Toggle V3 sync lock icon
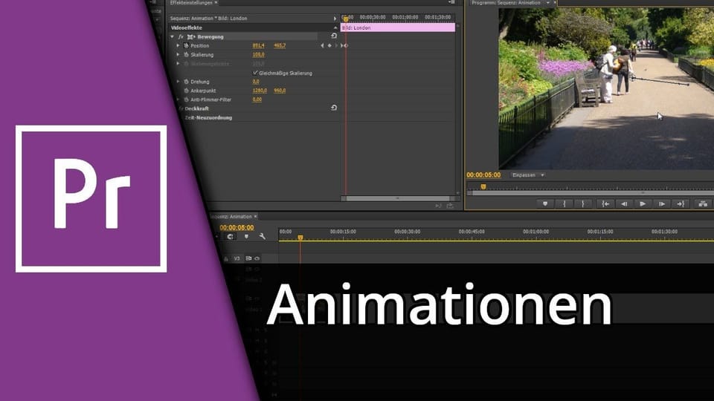The height and width of the screenshot is (401, 714). click(248, 258)
